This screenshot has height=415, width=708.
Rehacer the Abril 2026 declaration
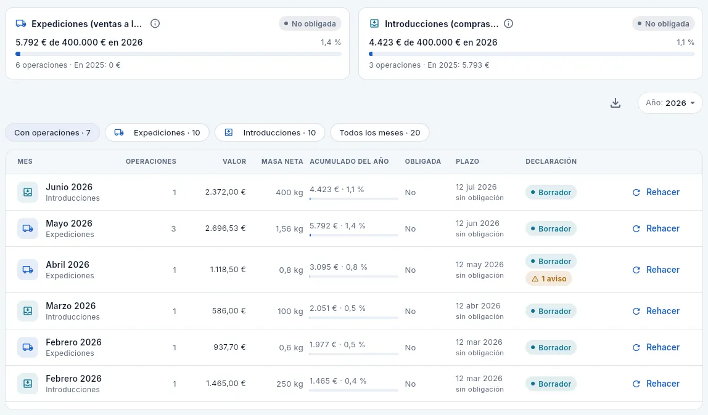click(x=656, y=270)
